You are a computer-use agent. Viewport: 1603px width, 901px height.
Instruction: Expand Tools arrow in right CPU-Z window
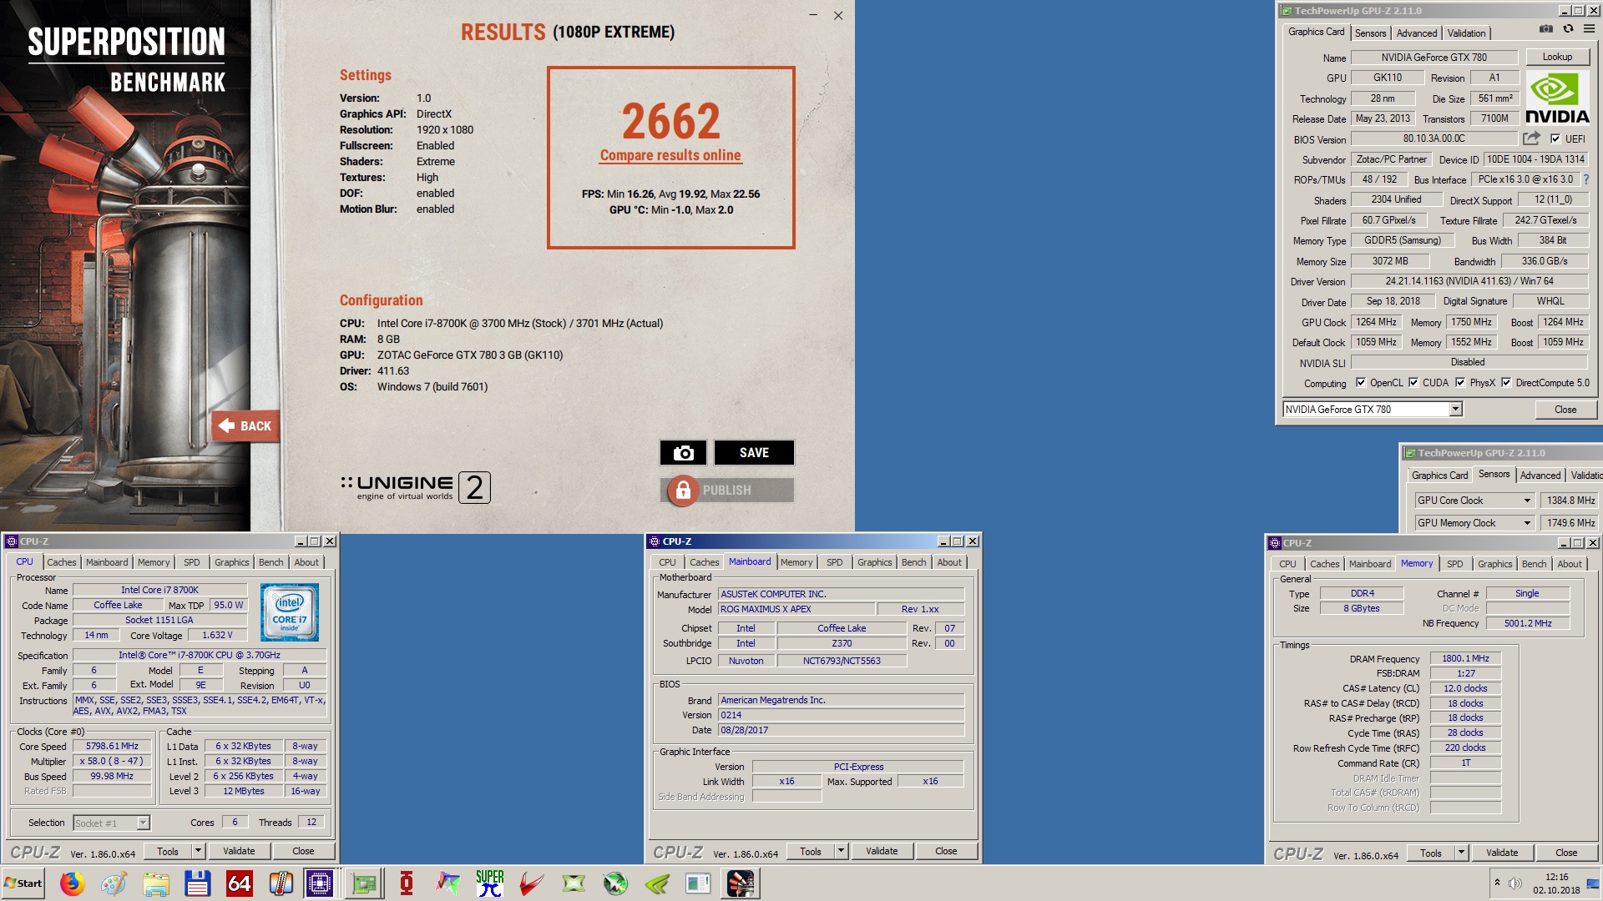1461,853
